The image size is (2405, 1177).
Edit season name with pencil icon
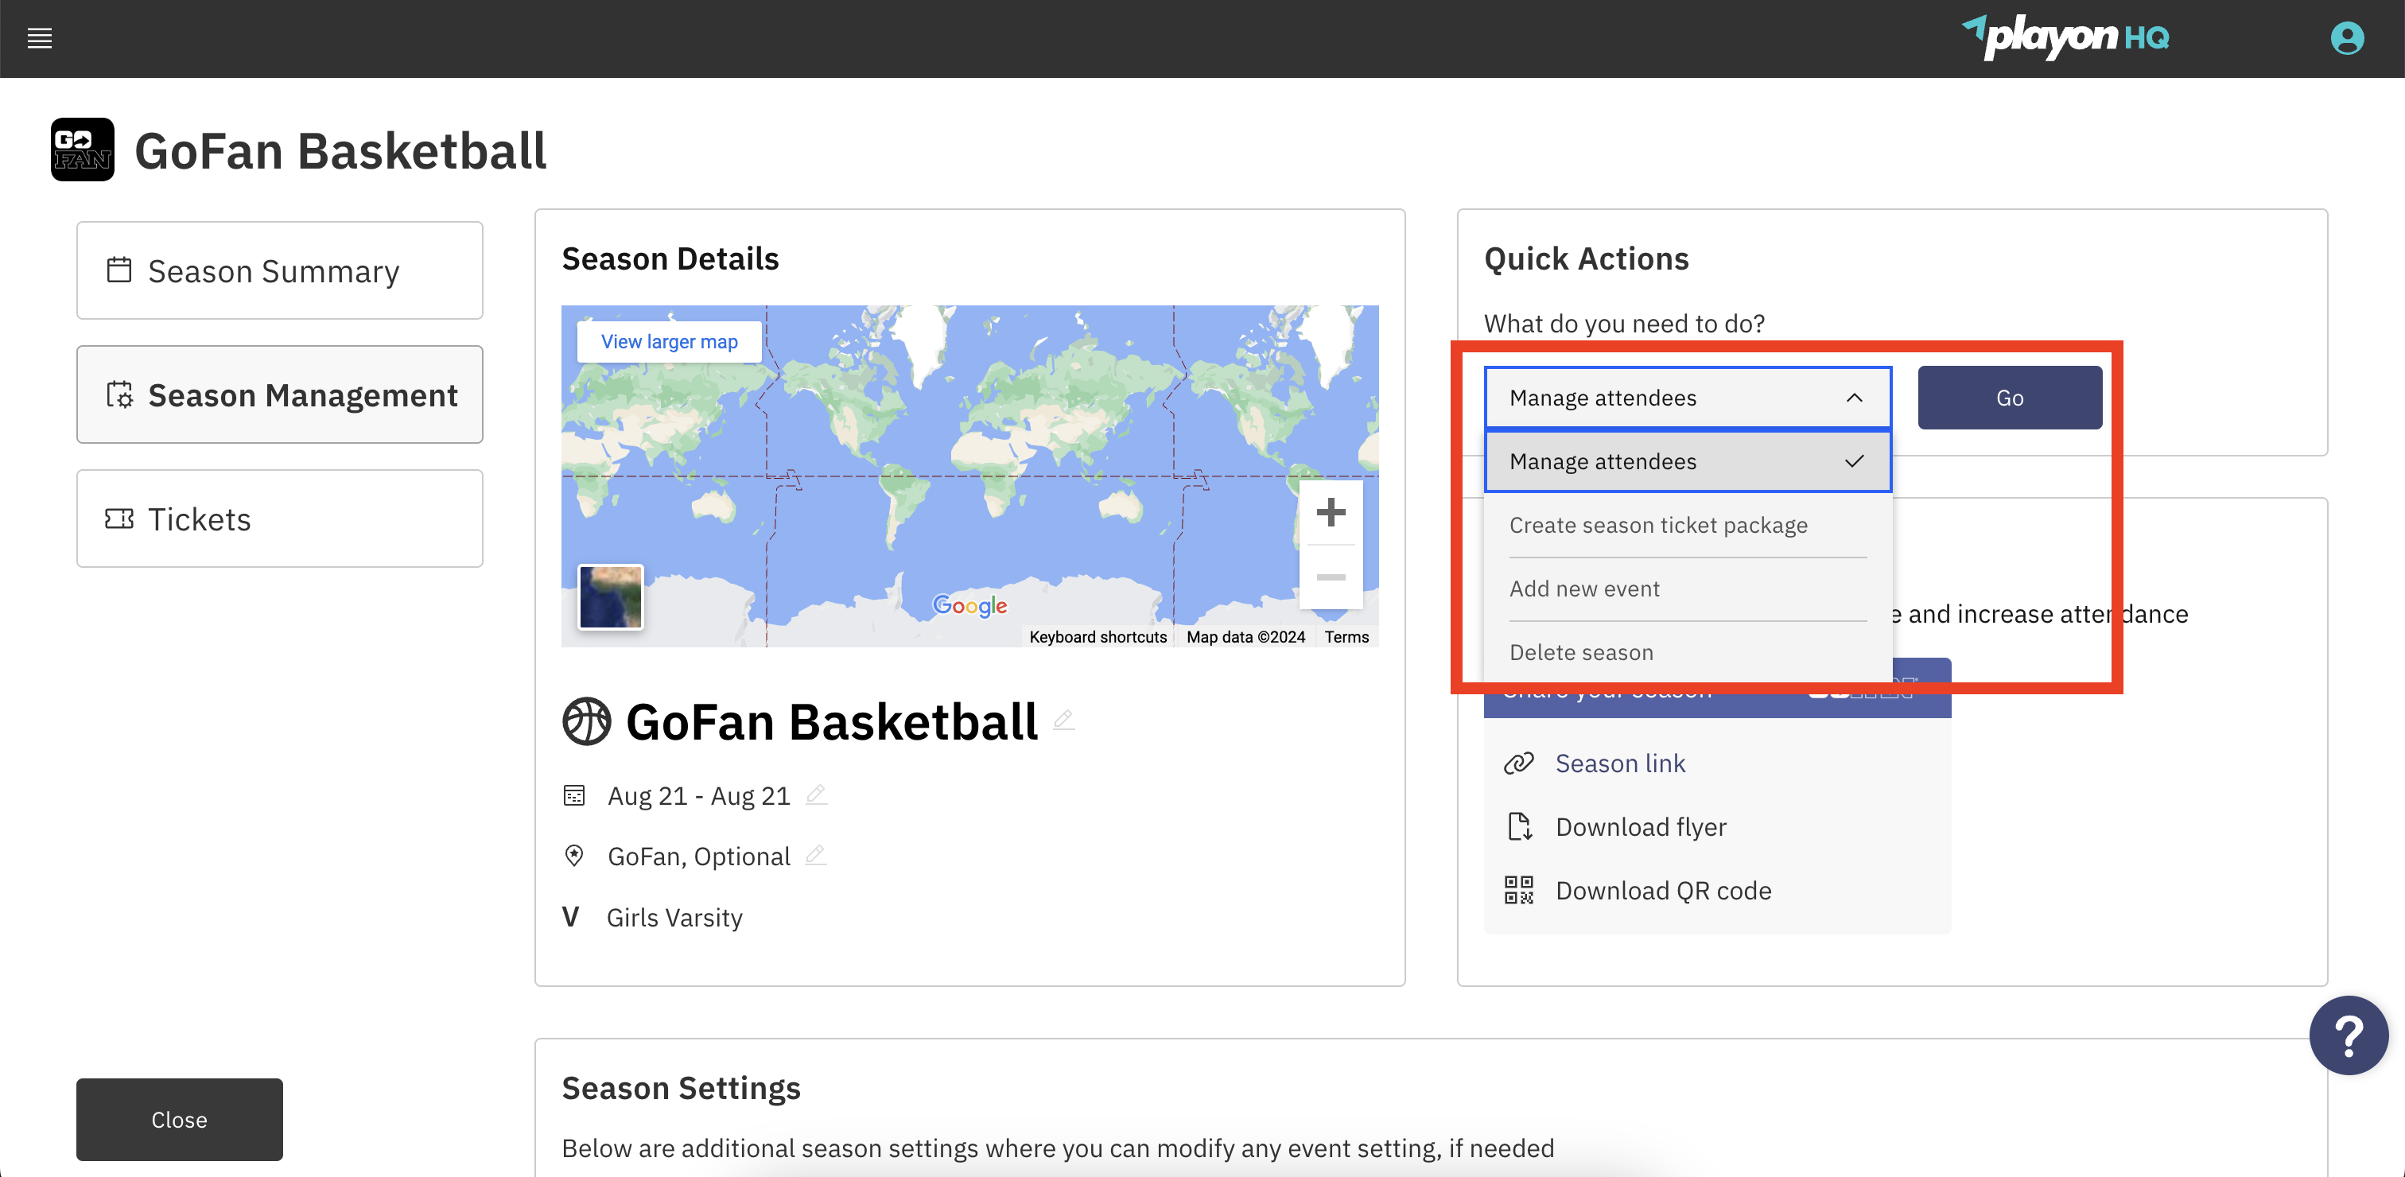[x=1063, y=720]
